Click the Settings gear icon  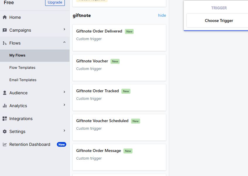5,131
